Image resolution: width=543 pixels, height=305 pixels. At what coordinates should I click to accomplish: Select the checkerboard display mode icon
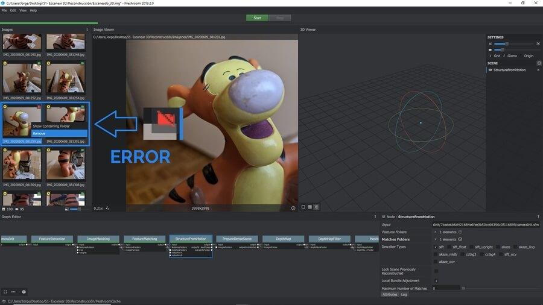pos(316,207)
